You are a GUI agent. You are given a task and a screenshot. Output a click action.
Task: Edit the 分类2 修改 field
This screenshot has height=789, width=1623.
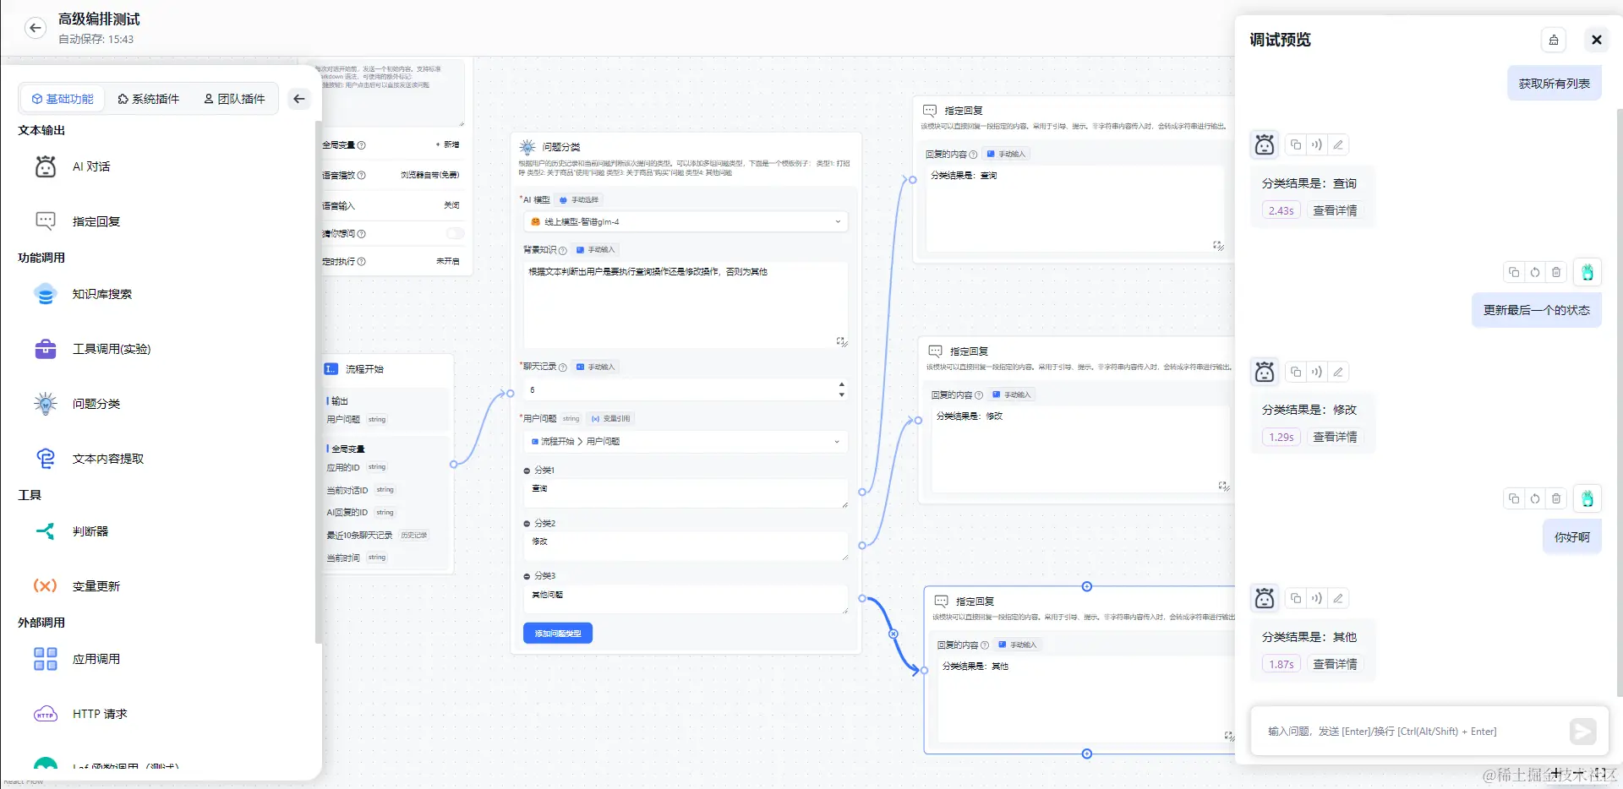(x=686, y=546)
